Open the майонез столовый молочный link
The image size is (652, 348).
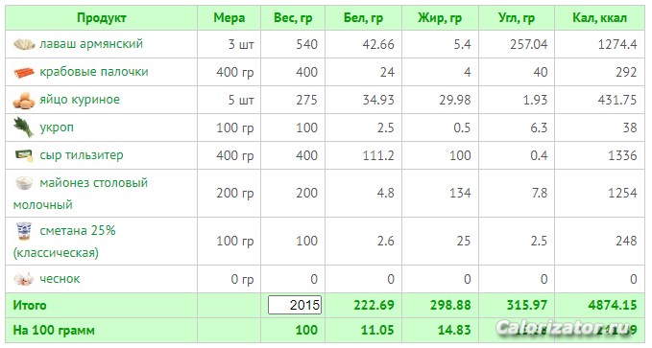tap(81, 194)
